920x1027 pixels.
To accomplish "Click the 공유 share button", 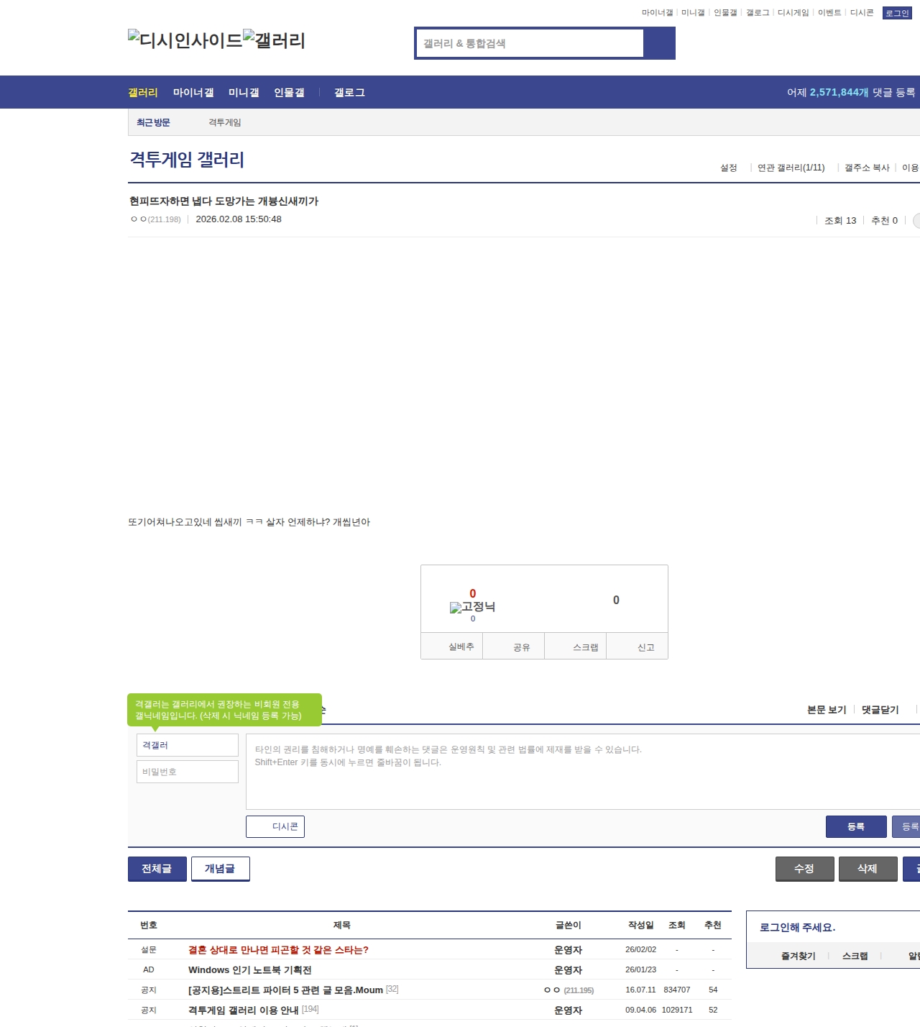I will [x=514, y=647].
